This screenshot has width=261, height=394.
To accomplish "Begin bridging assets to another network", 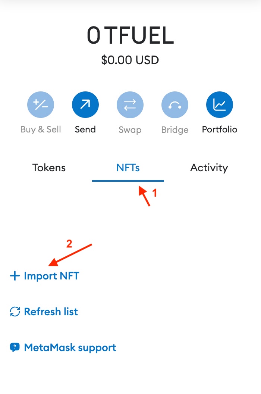I will 174,104.
